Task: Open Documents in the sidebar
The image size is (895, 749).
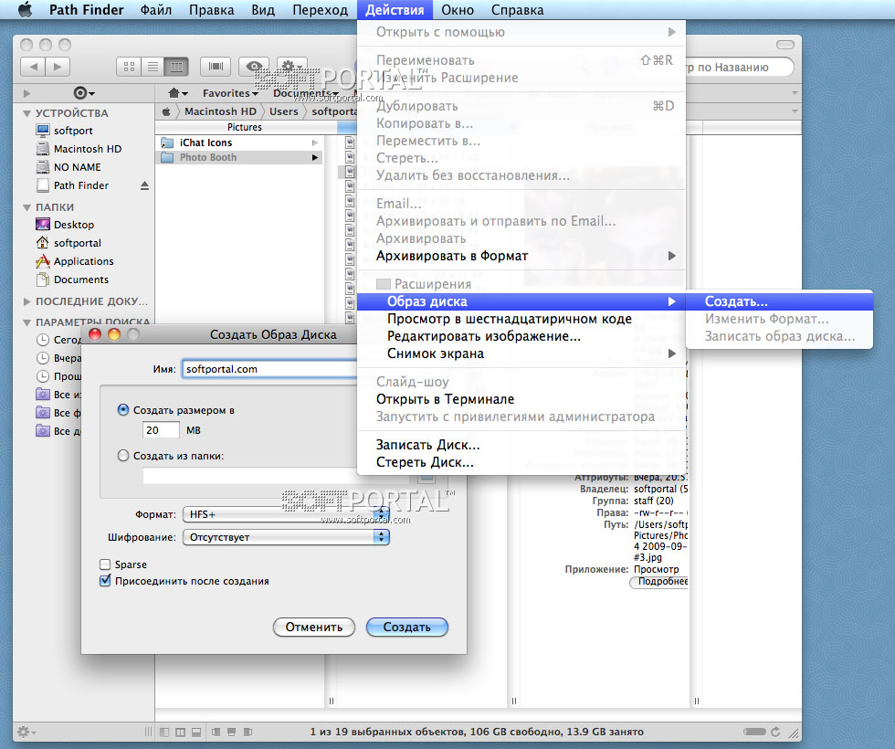Action: pos(72,280)
